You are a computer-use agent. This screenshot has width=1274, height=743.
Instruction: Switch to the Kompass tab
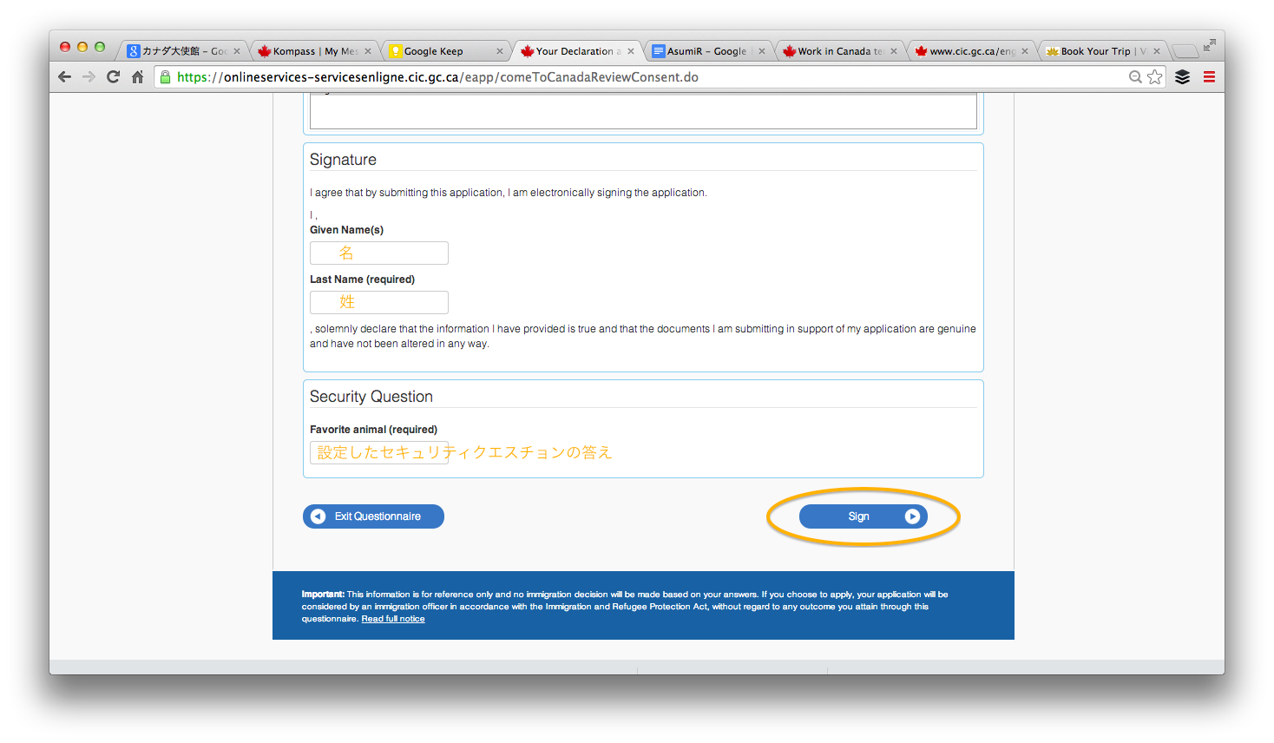(308, 51)
